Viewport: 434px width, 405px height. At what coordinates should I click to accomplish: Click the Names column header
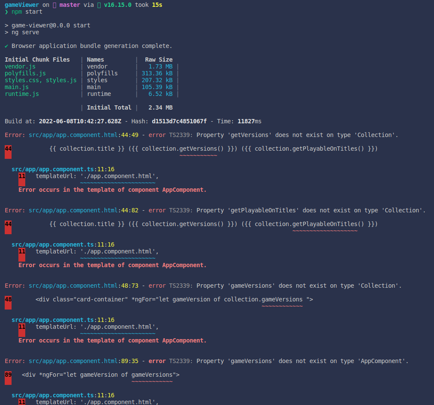[95, 60]
